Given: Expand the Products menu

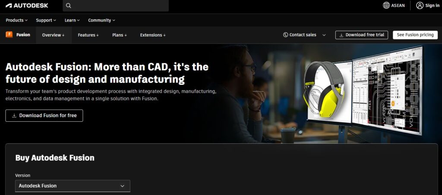Looking at the screenshot, I should pyautogui.click(x=16, y=20).
